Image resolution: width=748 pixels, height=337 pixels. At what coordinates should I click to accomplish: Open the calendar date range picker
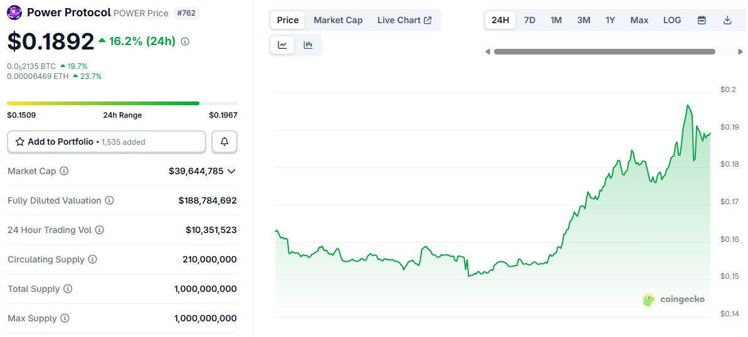tap(701, 20)
